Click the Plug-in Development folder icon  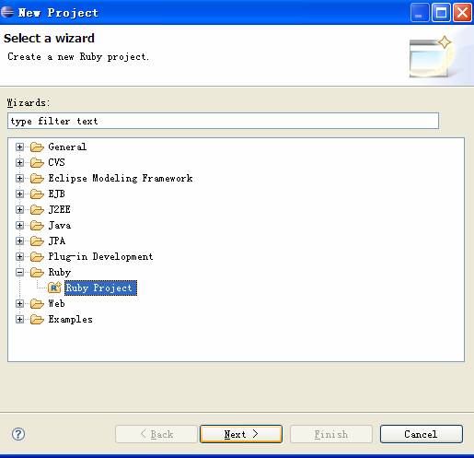37,257
